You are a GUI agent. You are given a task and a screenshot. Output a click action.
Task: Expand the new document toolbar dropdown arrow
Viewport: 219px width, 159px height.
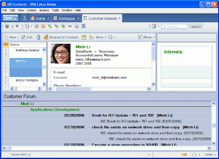[x=31, y=26]
